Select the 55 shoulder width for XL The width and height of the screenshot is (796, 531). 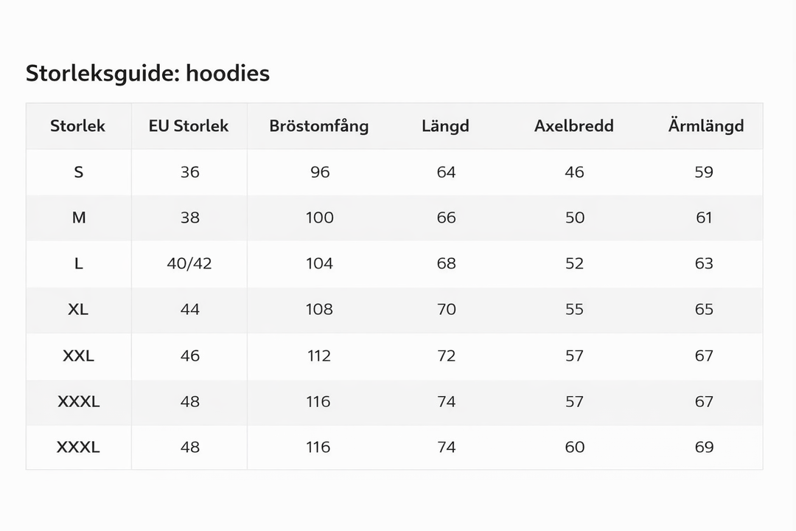pyautogui.click(x=575, y=310)
